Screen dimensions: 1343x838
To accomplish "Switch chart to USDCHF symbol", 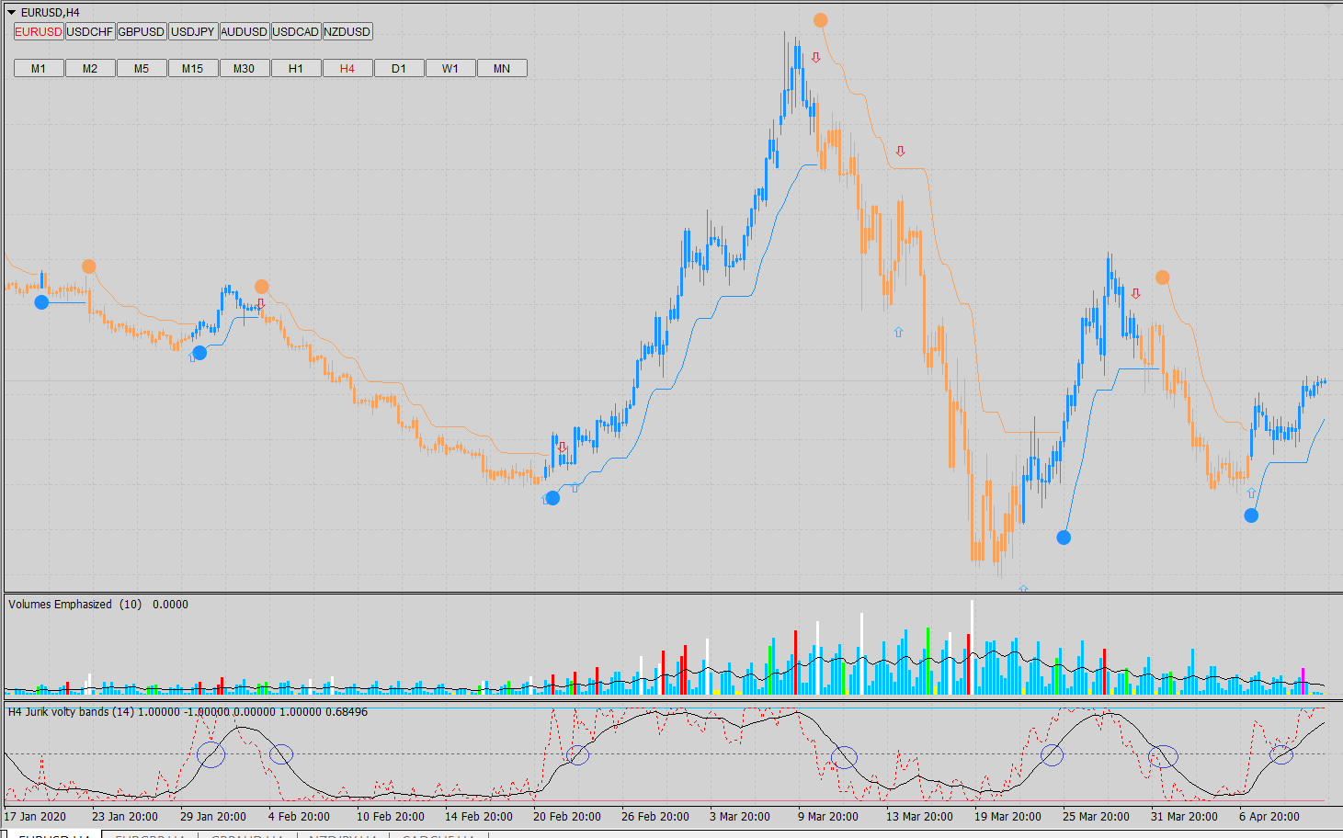I will pyautogui.click(x=90, y=31).
